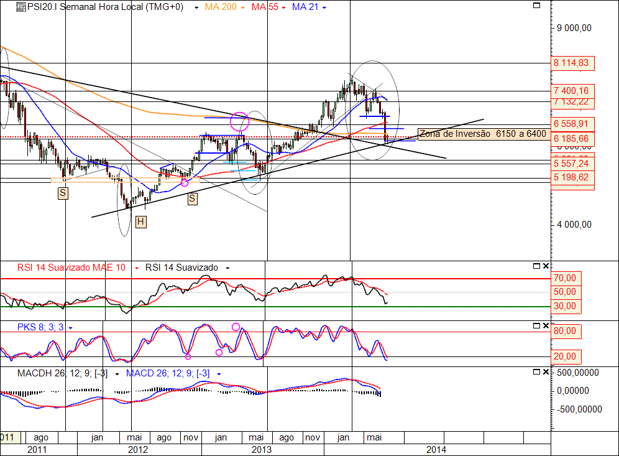Screen dimensions: 619x456
Task: Open the RSI 14 Suavizado MAE 10 dropdown
Action: [x=137, y=268]
